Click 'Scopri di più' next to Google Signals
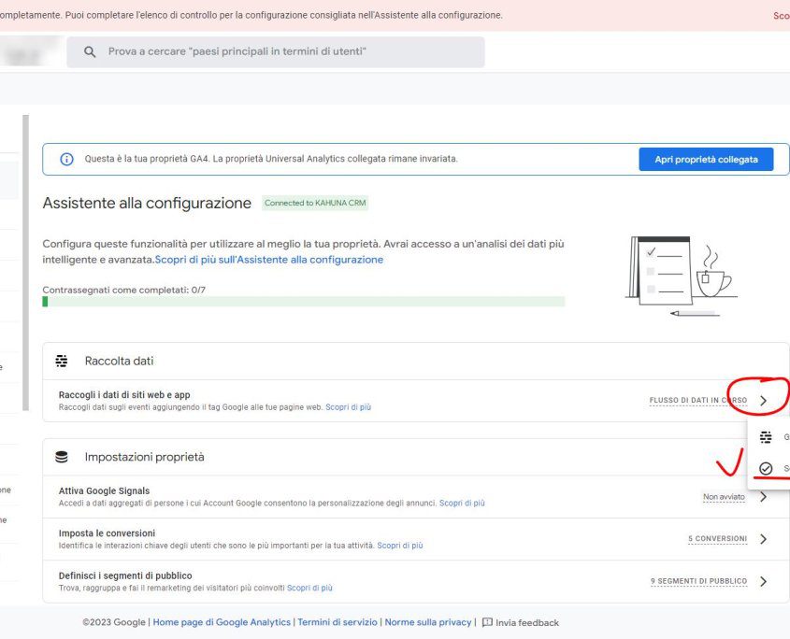This screenshot has width=790, height=639. pyautogui.click(x=462, y=504)
